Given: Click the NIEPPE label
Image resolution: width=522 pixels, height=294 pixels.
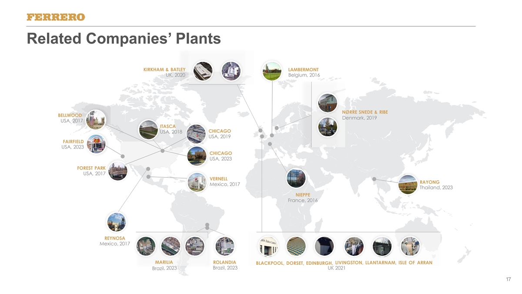Looking at the screenshot, I should click(303, 195).
